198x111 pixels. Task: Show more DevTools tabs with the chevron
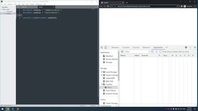pos(167,47)
